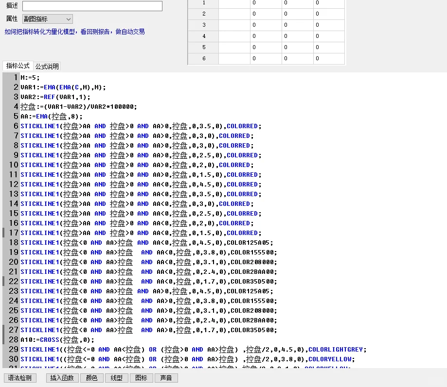Click COLORRED on code line 6
This screenshot has height=387, width=447.
[x=242, y=126]
